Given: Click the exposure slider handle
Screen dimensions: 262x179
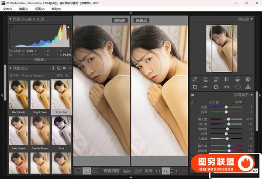Looking at the screenshot, I should coord(229,119).
